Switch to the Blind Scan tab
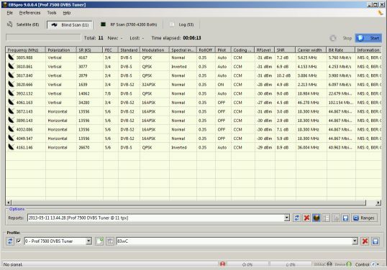Image resolution: width=387 pixels, height=270 pixels. tap(70, 24)
